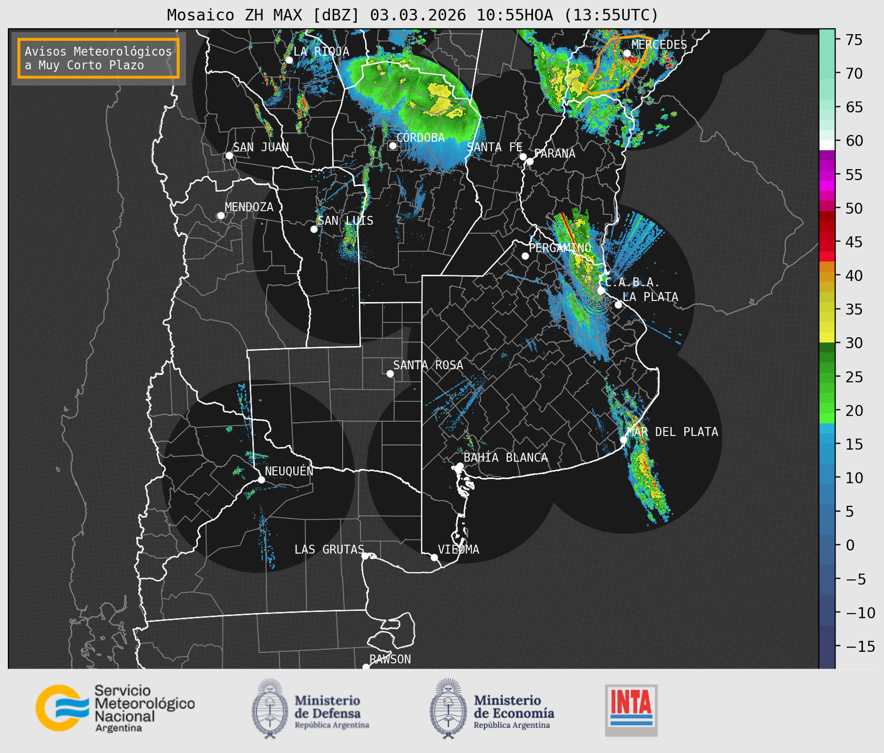Viewport: 884px width, 753px height.
Task: Click the BAHÍA BLANCA label text
Action: [x=506, y=458]
